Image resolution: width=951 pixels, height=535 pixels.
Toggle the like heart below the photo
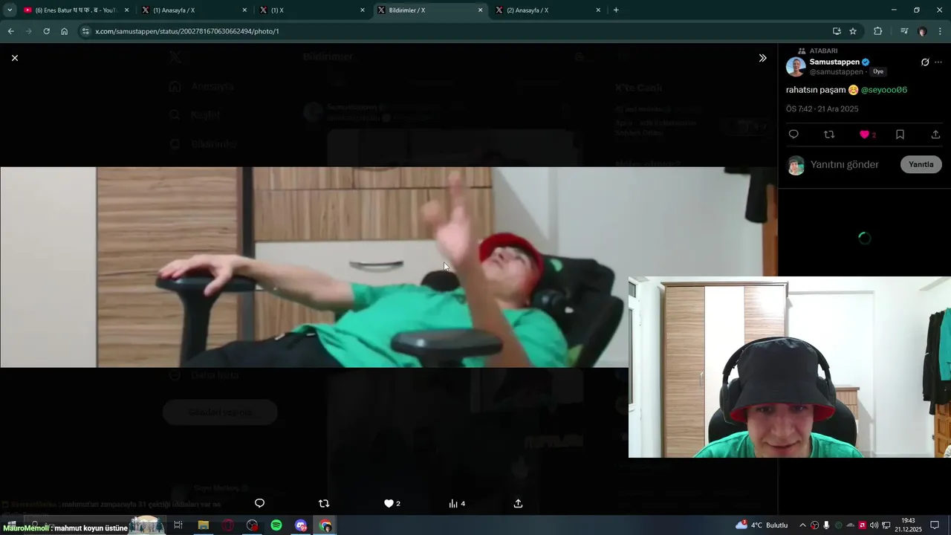389,503
